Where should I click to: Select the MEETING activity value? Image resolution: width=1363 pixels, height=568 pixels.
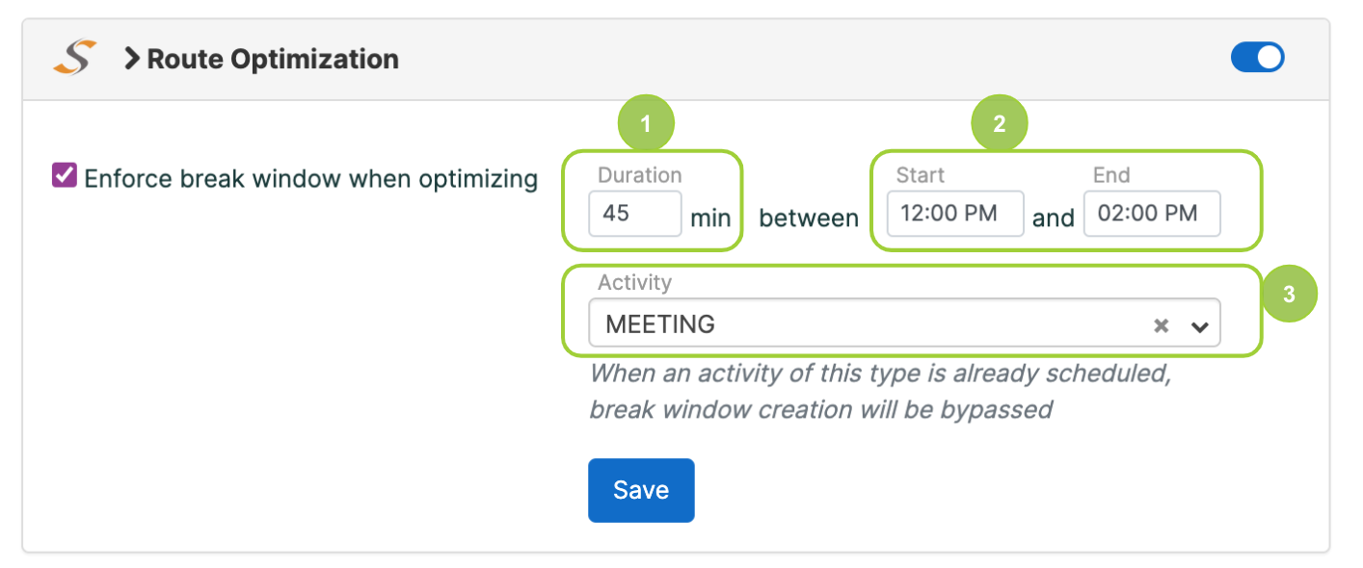659,323
